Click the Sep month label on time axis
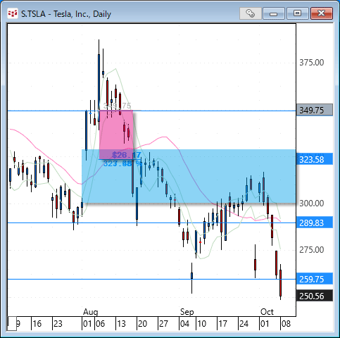 click(187, 312)
